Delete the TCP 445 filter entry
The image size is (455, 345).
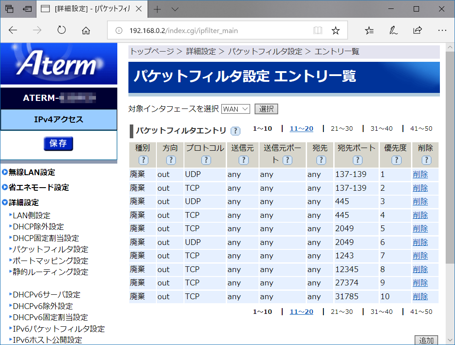pos(420,215)
